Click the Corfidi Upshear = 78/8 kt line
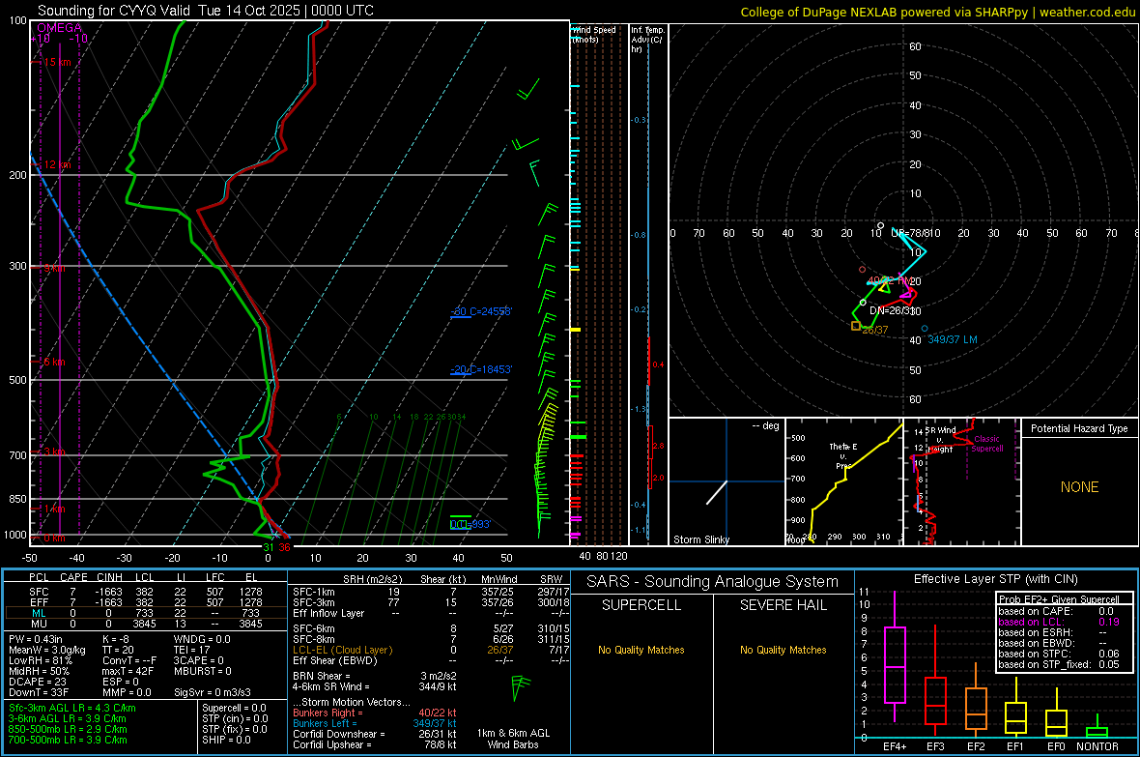This screenshot has height=757, width=1140. tap(375, 744)
